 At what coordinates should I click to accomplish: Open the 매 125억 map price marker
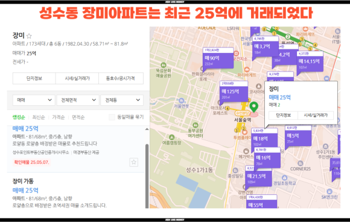pos(234,92)
